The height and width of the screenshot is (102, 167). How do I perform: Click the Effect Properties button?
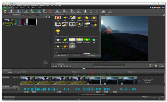[x=62, y=56]
